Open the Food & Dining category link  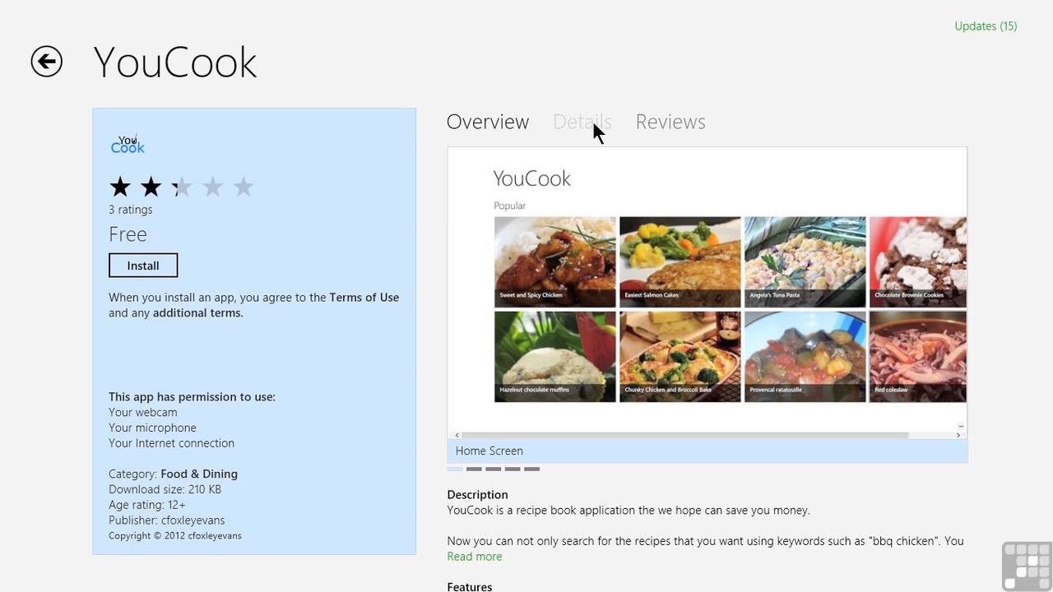click(x=199, y=474)
